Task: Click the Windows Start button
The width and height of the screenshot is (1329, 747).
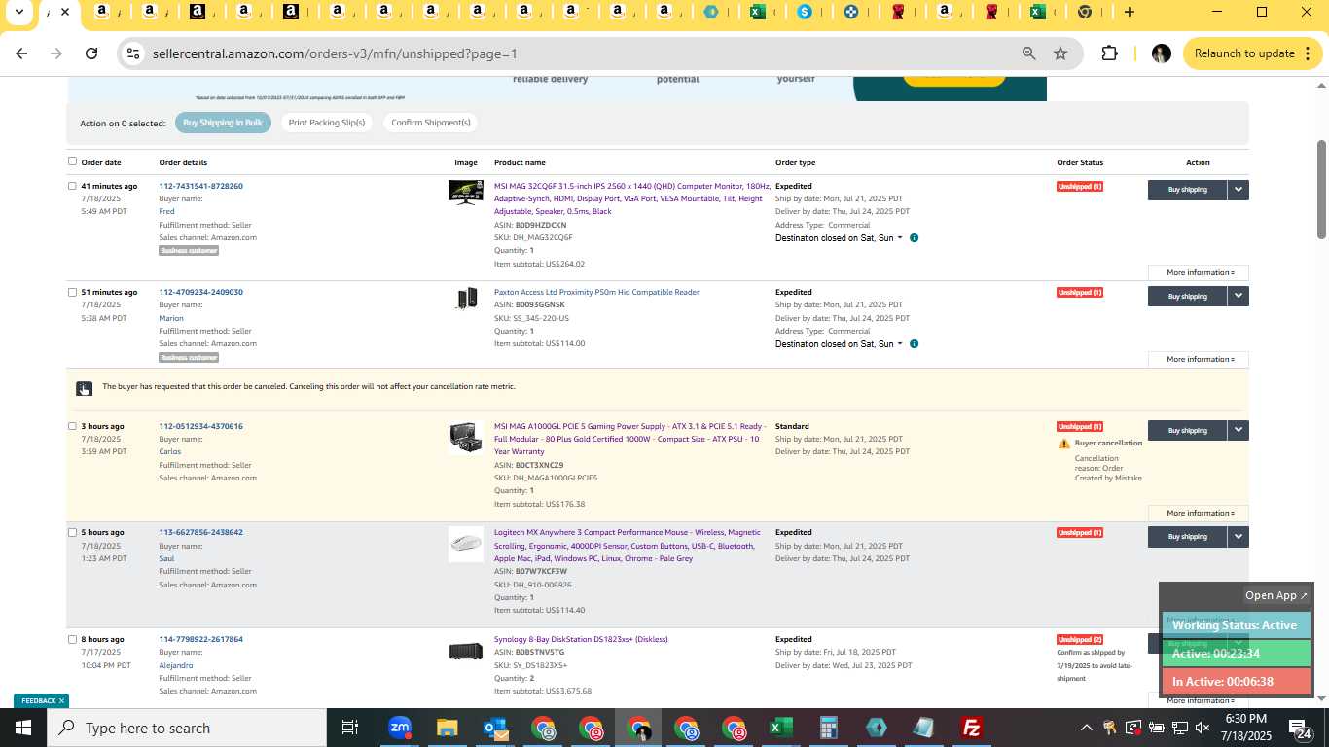Action: 23,728
